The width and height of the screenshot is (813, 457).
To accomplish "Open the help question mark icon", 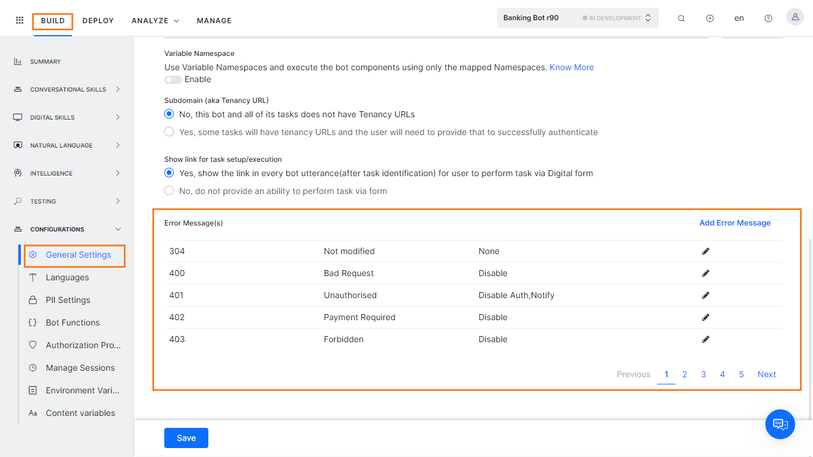I will pos(768,18).
